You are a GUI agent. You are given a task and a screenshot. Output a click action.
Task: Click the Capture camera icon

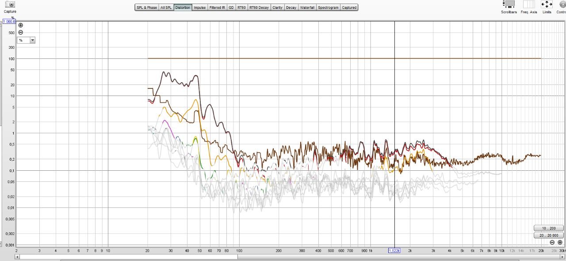pos(10,4)
